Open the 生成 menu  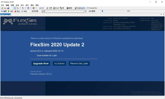pos(17,5)
